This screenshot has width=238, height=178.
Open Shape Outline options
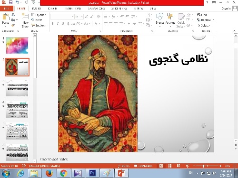189,20
